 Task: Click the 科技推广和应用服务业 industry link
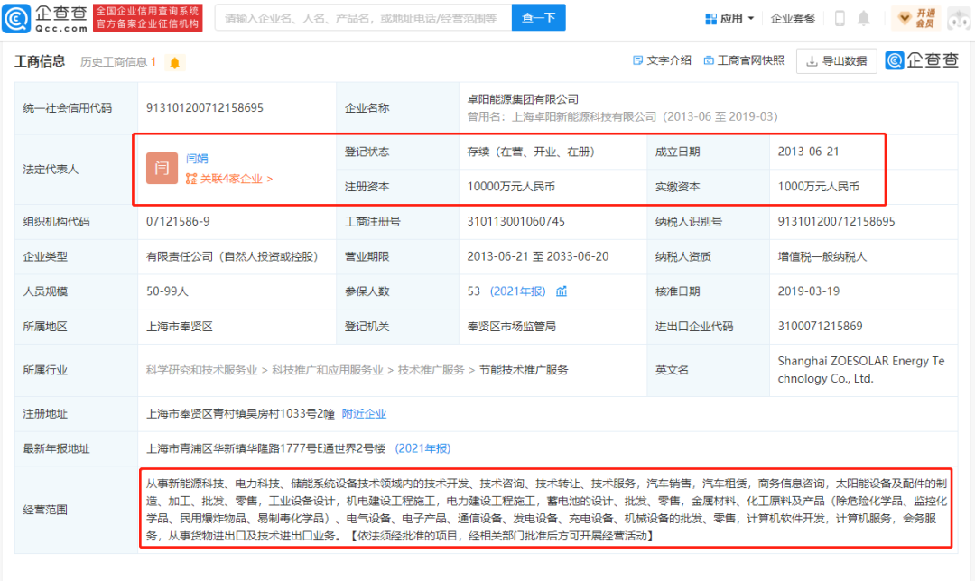pyautogui.click(x=328, y=371)
